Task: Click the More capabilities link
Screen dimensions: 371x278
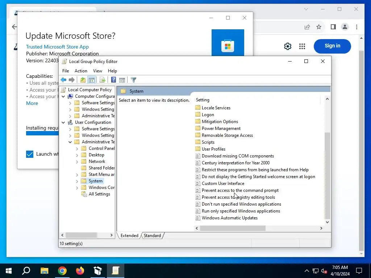Action: 32,103
